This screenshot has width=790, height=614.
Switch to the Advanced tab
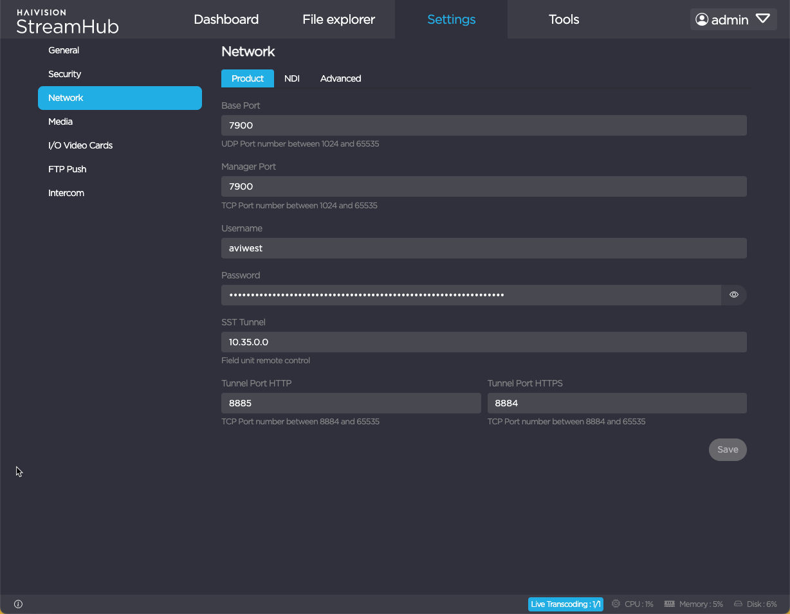340,78
